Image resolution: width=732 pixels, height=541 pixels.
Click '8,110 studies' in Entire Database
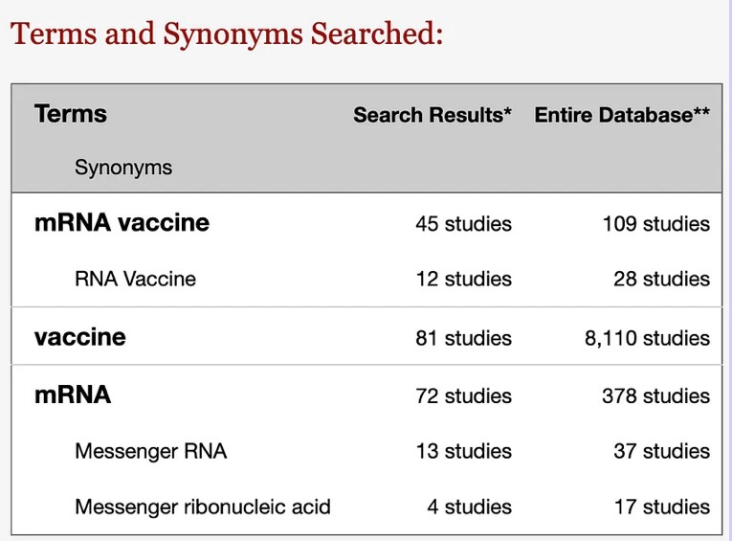click(x=647, y=338)
